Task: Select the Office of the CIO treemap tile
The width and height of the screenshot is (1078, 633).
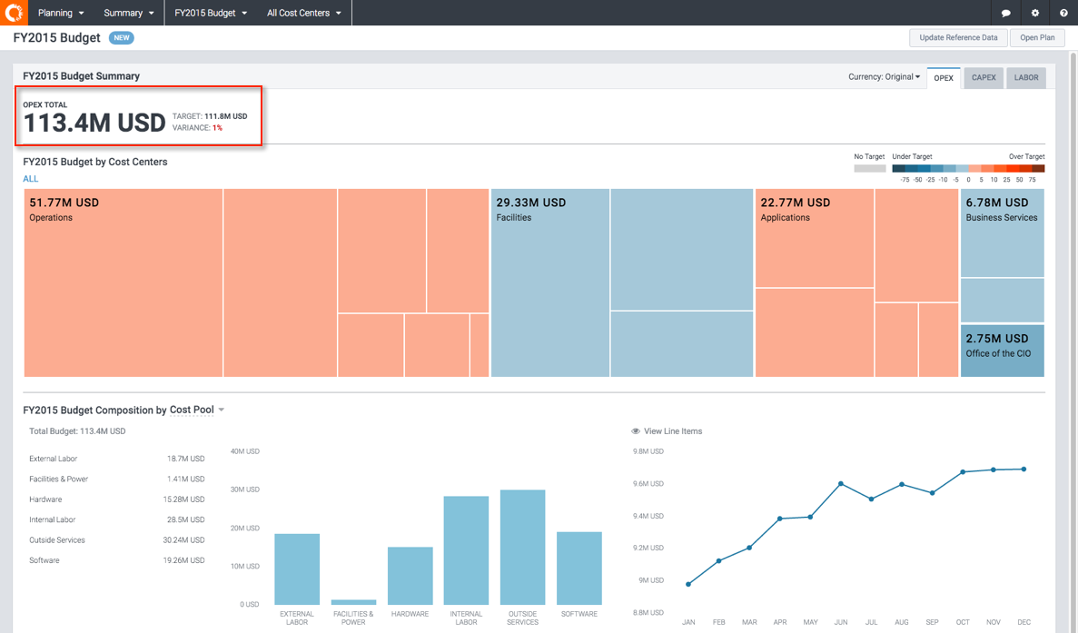Action: click(x=1002, y=351)
